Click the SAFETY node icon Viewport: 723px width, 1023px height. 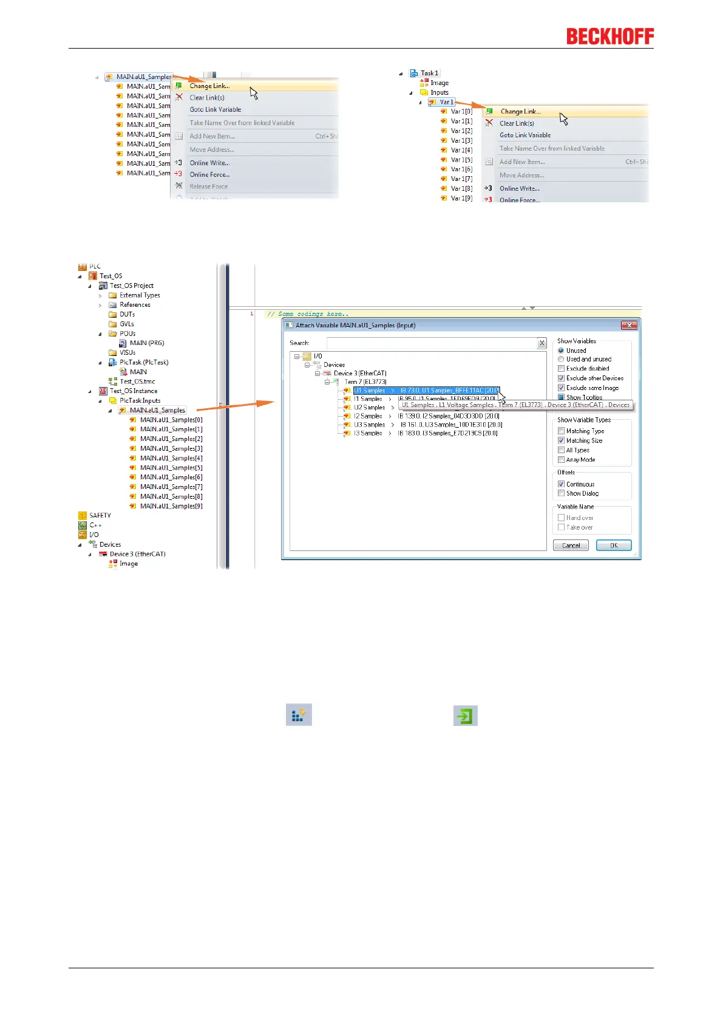point(83,515)
